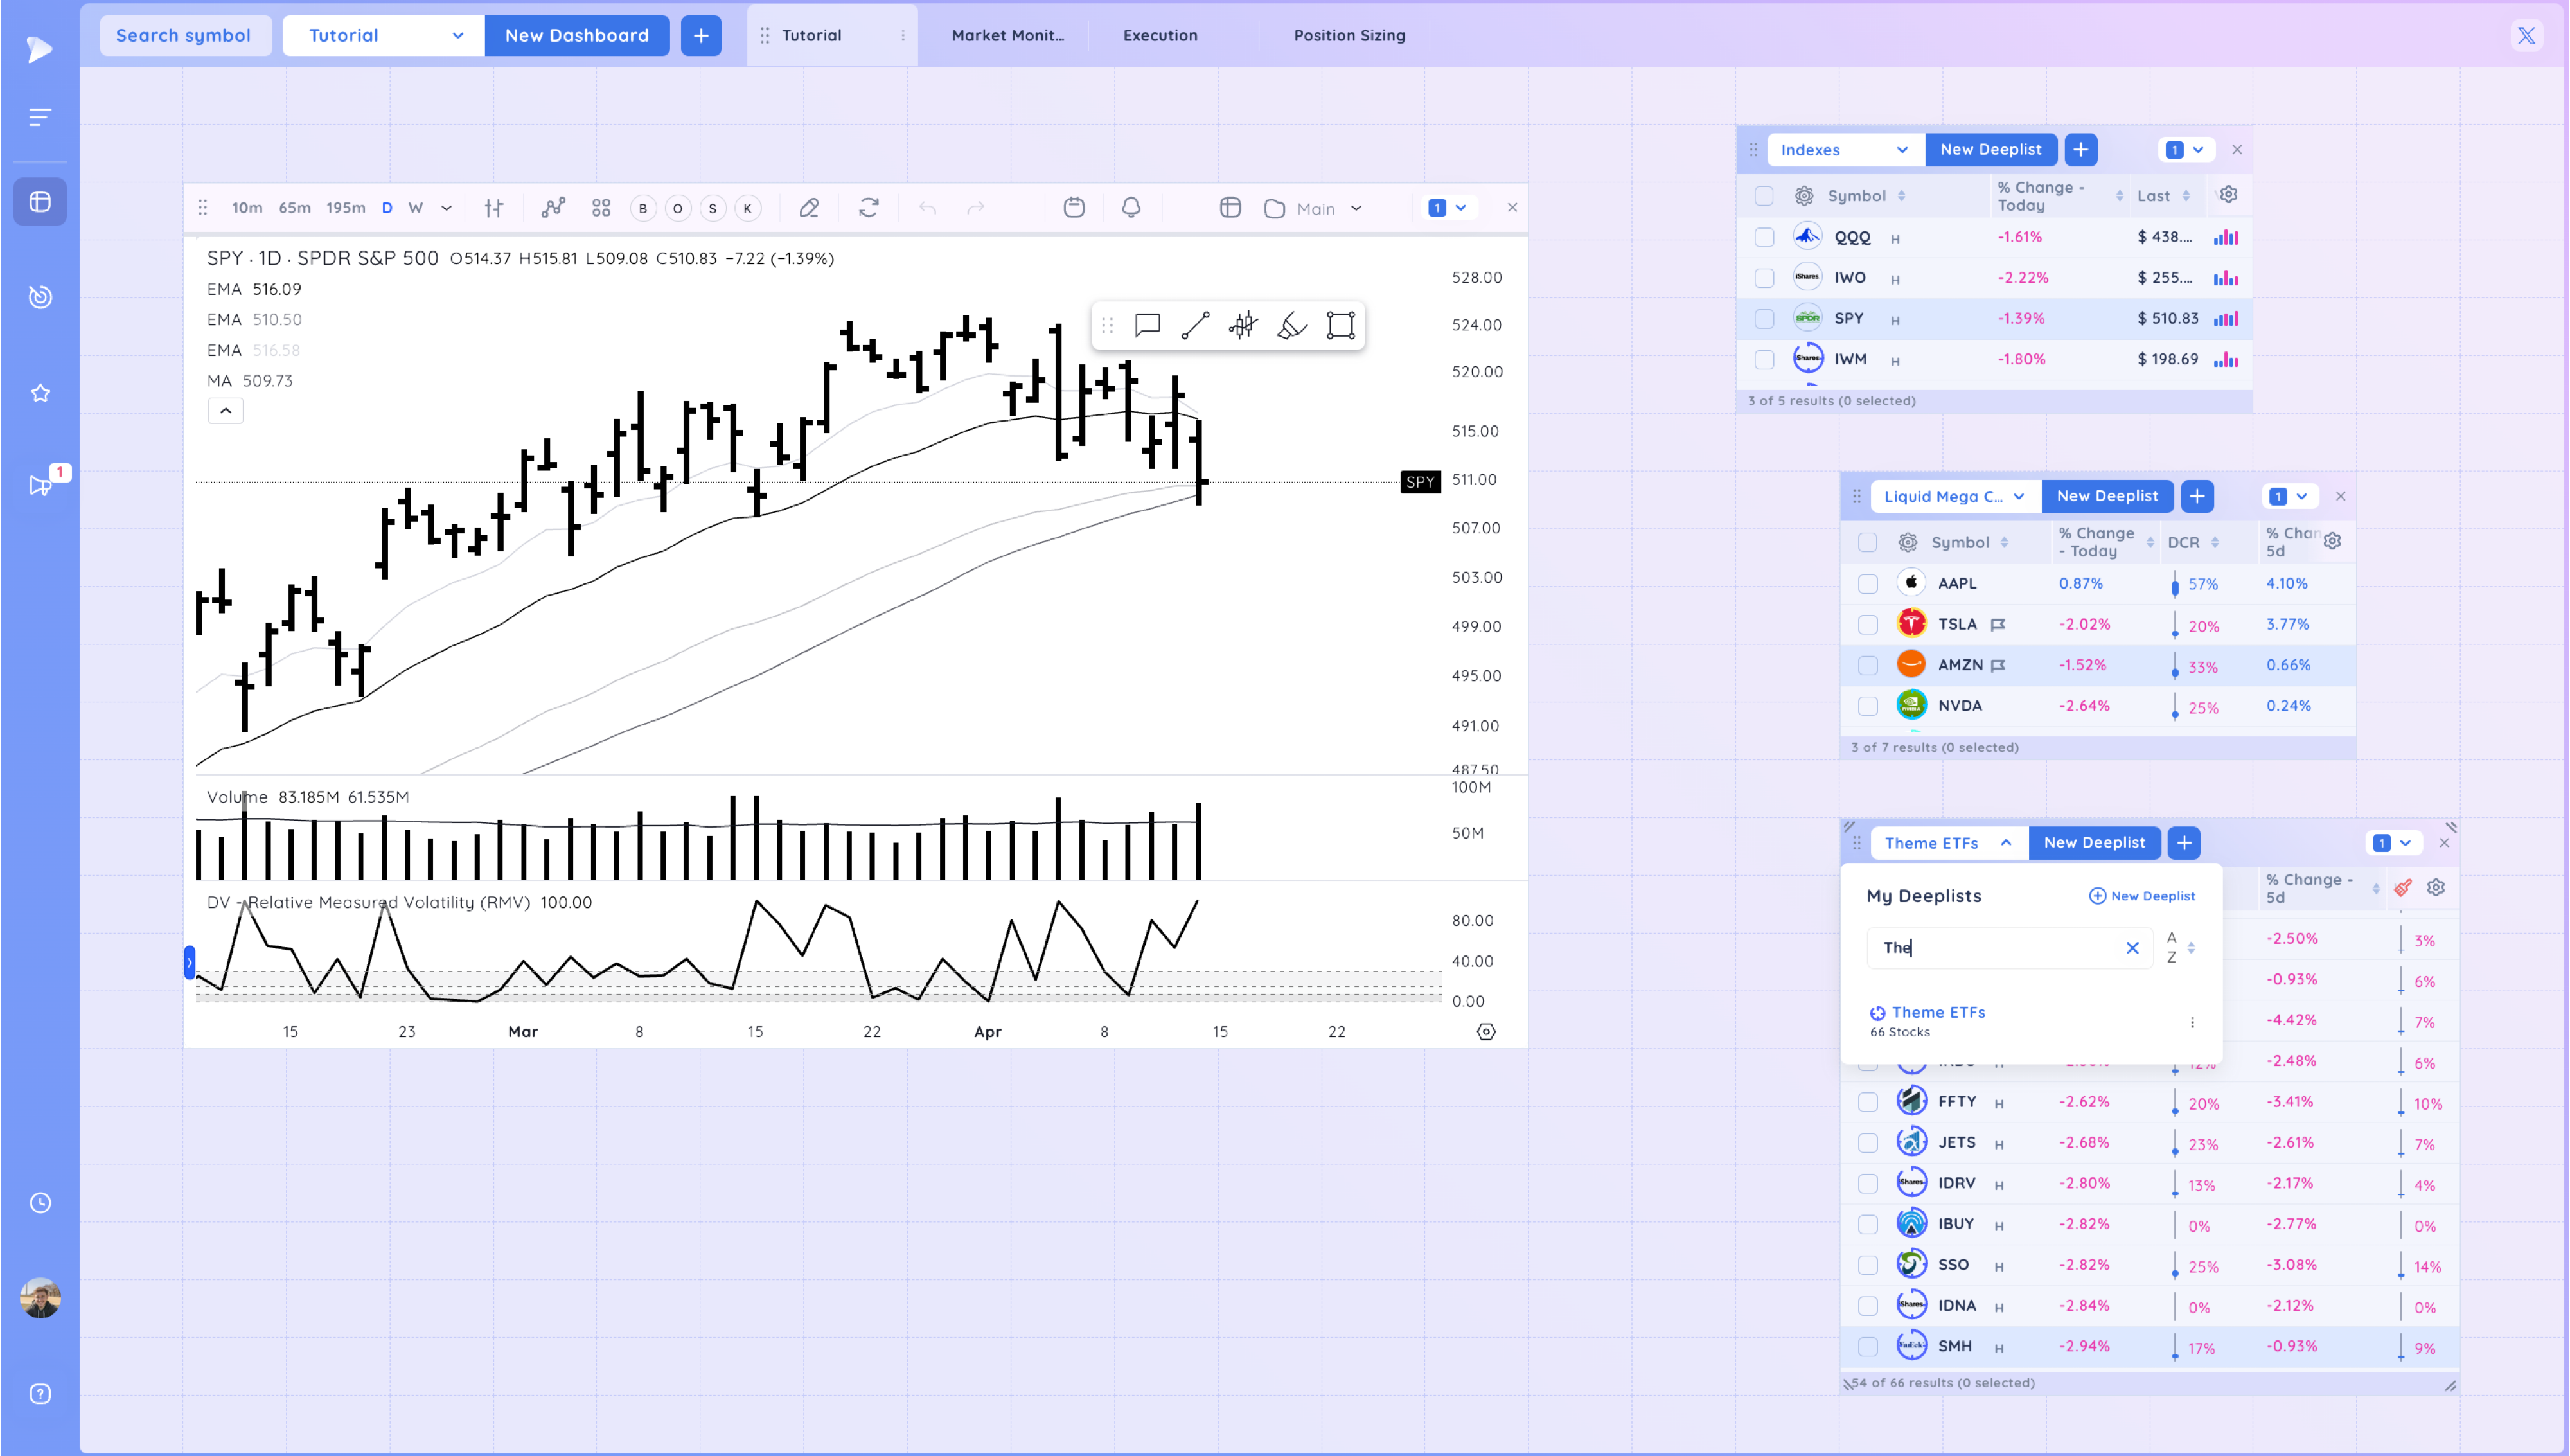The width and height of the screenshot is (2570, 1456).
Task: Check the JETS row checkbox
Action: coord(1867,1143)
